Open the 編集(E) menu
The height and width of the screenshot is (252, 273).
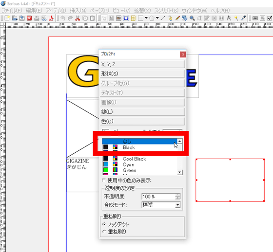(34, 11)
